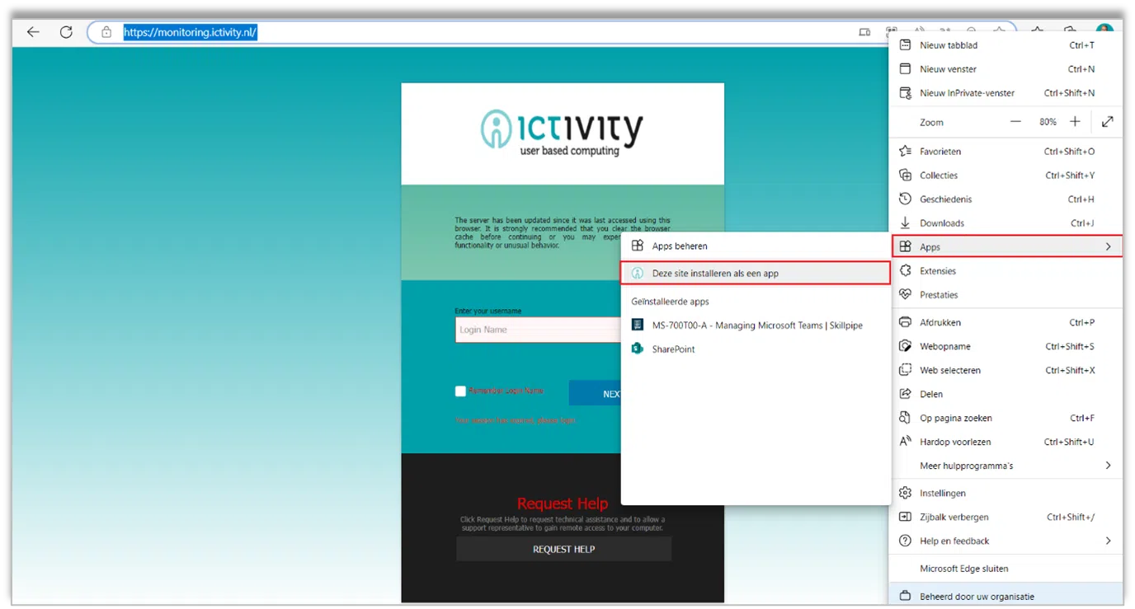The width and height of the screenshot is (1135, 609).
Task: Expand Help en feedback submenu
Action: coord(1108,541)
